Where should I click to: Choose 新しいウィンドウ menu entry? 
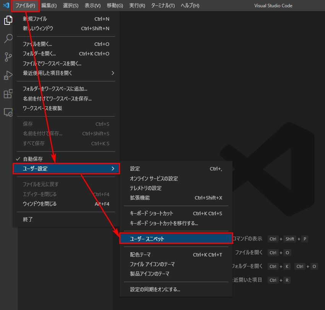tap(66, 28)
